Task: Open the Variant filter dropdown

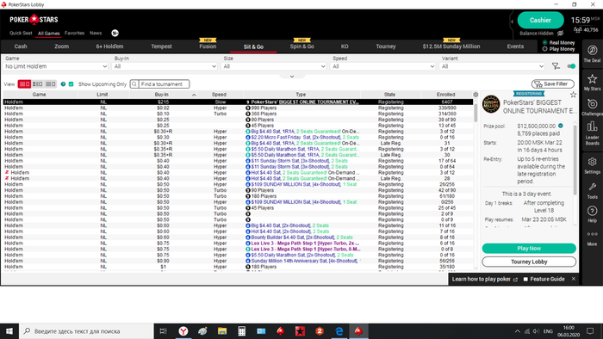Action: click(492, 66)
